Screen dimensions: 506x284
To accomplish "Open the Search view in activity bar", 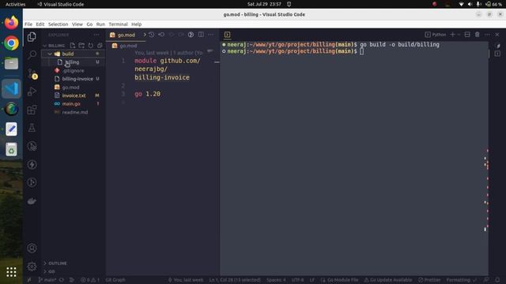I will 32,54.
